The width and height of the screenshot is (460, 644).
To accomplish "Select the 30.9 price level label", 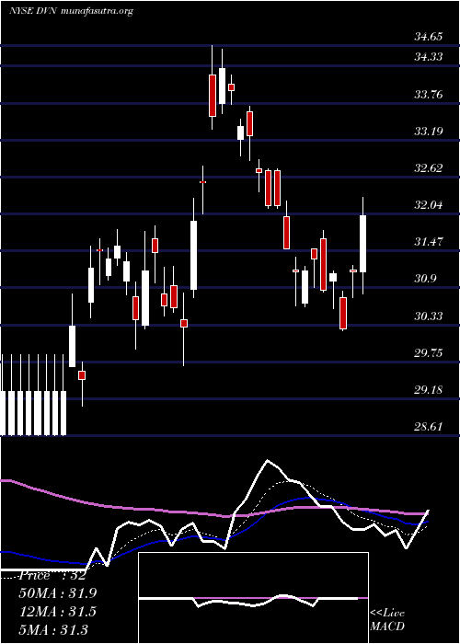I will [425, 279].
